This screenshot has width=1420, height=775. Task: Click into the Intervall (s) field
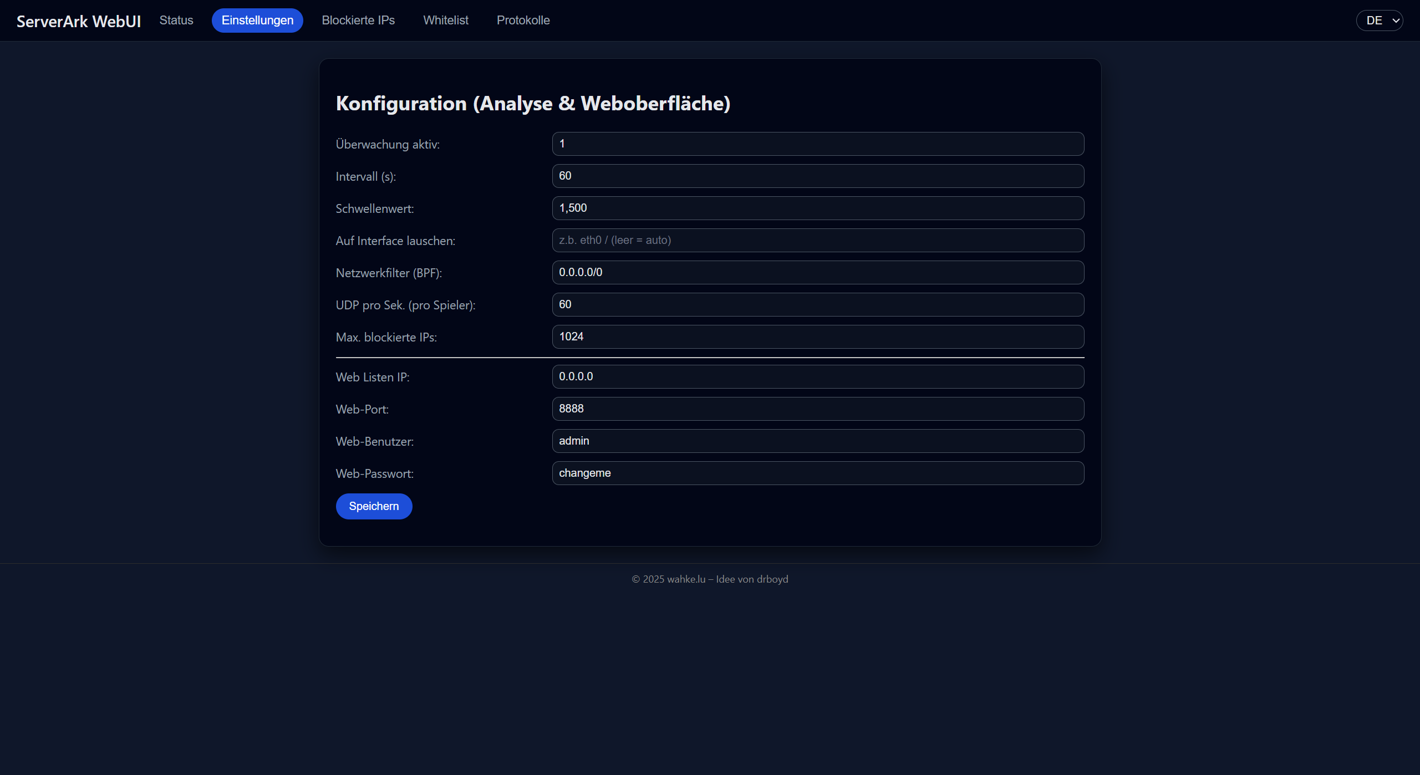(818, 176)
